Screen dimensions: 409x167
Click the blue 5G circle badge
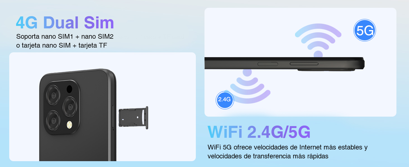(365, 30)
